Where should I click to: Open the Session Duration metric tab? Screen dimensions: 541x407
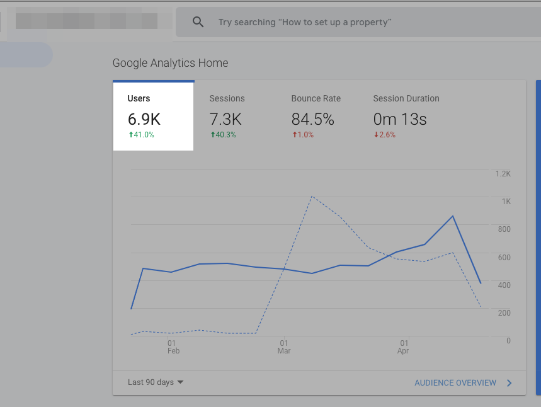[x=406, y=116]
